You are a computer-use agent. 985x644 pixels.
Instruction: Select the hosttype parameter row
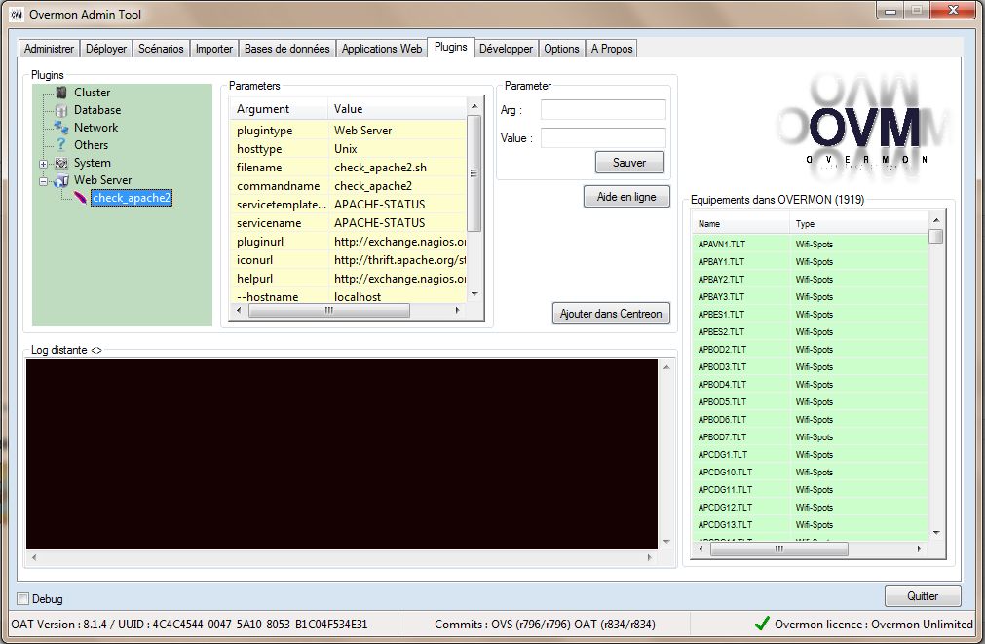pos(349,149)
